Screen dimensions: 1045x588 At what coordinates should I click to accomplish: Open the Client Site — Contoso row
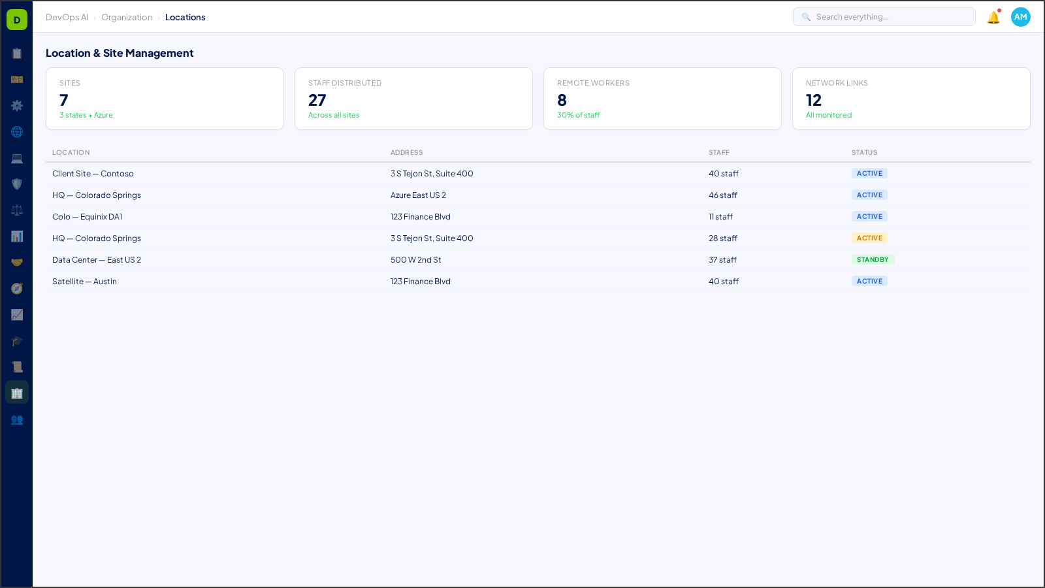[93, 174]
